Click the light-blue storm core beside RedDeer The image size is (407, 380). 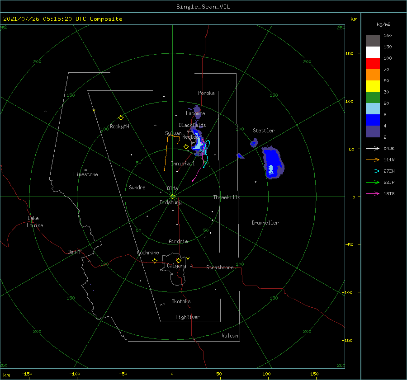point(199,144)
